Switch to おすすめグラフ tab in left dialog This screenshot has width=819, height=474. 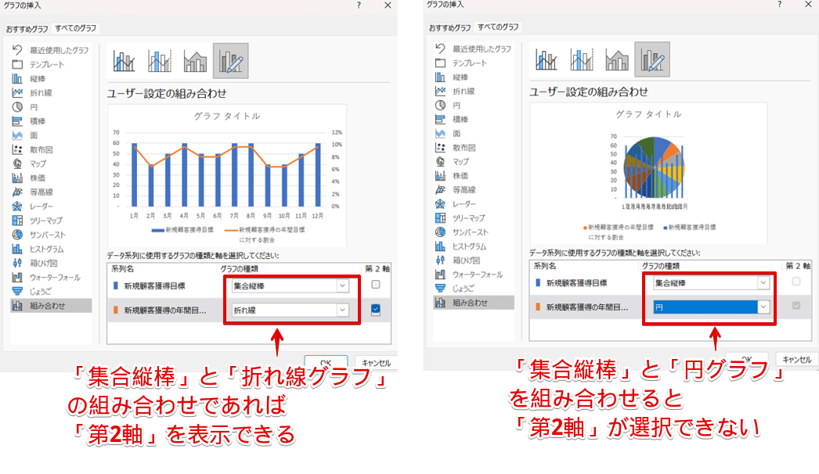pos(27,28)
